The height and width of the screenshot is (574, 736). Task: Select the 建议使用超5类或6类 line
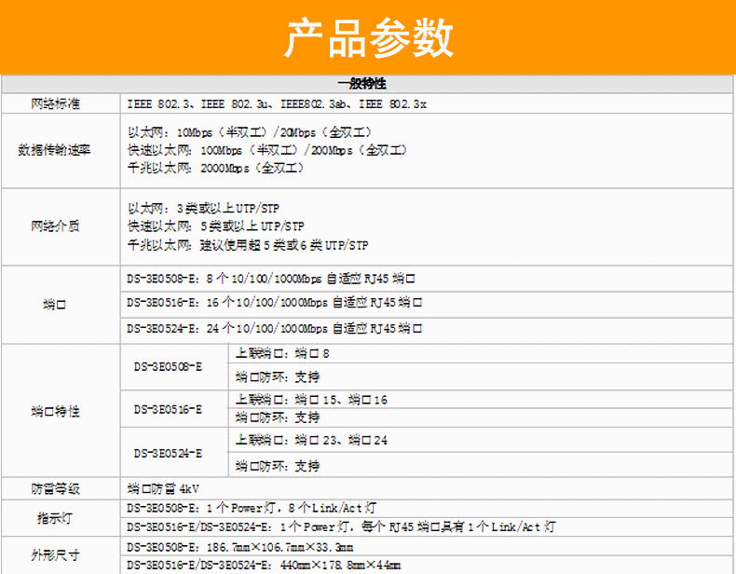tap(248, 245)
